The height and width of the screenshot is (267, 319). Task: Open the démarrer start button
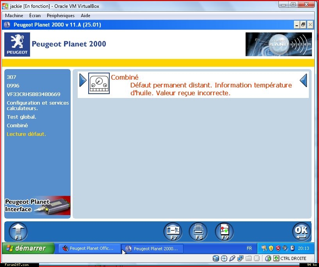click(x=28, y=248)
